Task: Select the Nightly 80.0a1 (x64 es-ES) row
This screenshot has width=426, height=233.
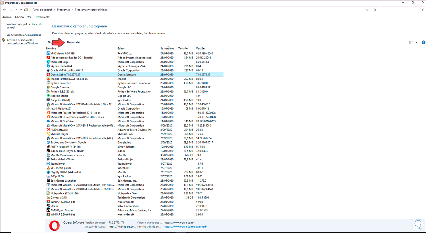Action: click(135, 172)
